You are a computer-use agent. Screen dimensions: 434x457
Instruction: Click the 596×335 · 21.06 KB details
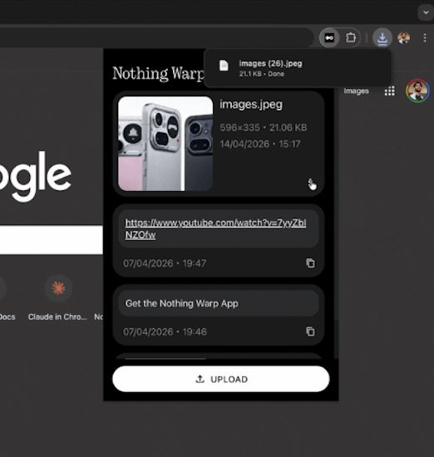[x=263, y=127]
